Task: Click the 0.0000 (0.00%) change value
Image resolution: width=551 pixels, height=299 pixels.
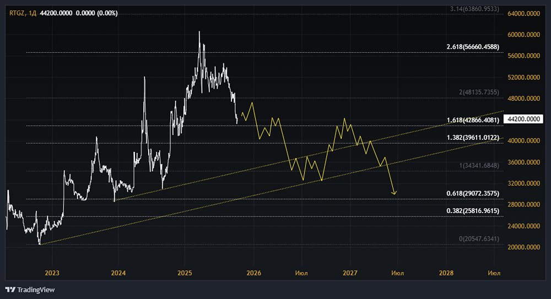Action: tap(96, 13)
